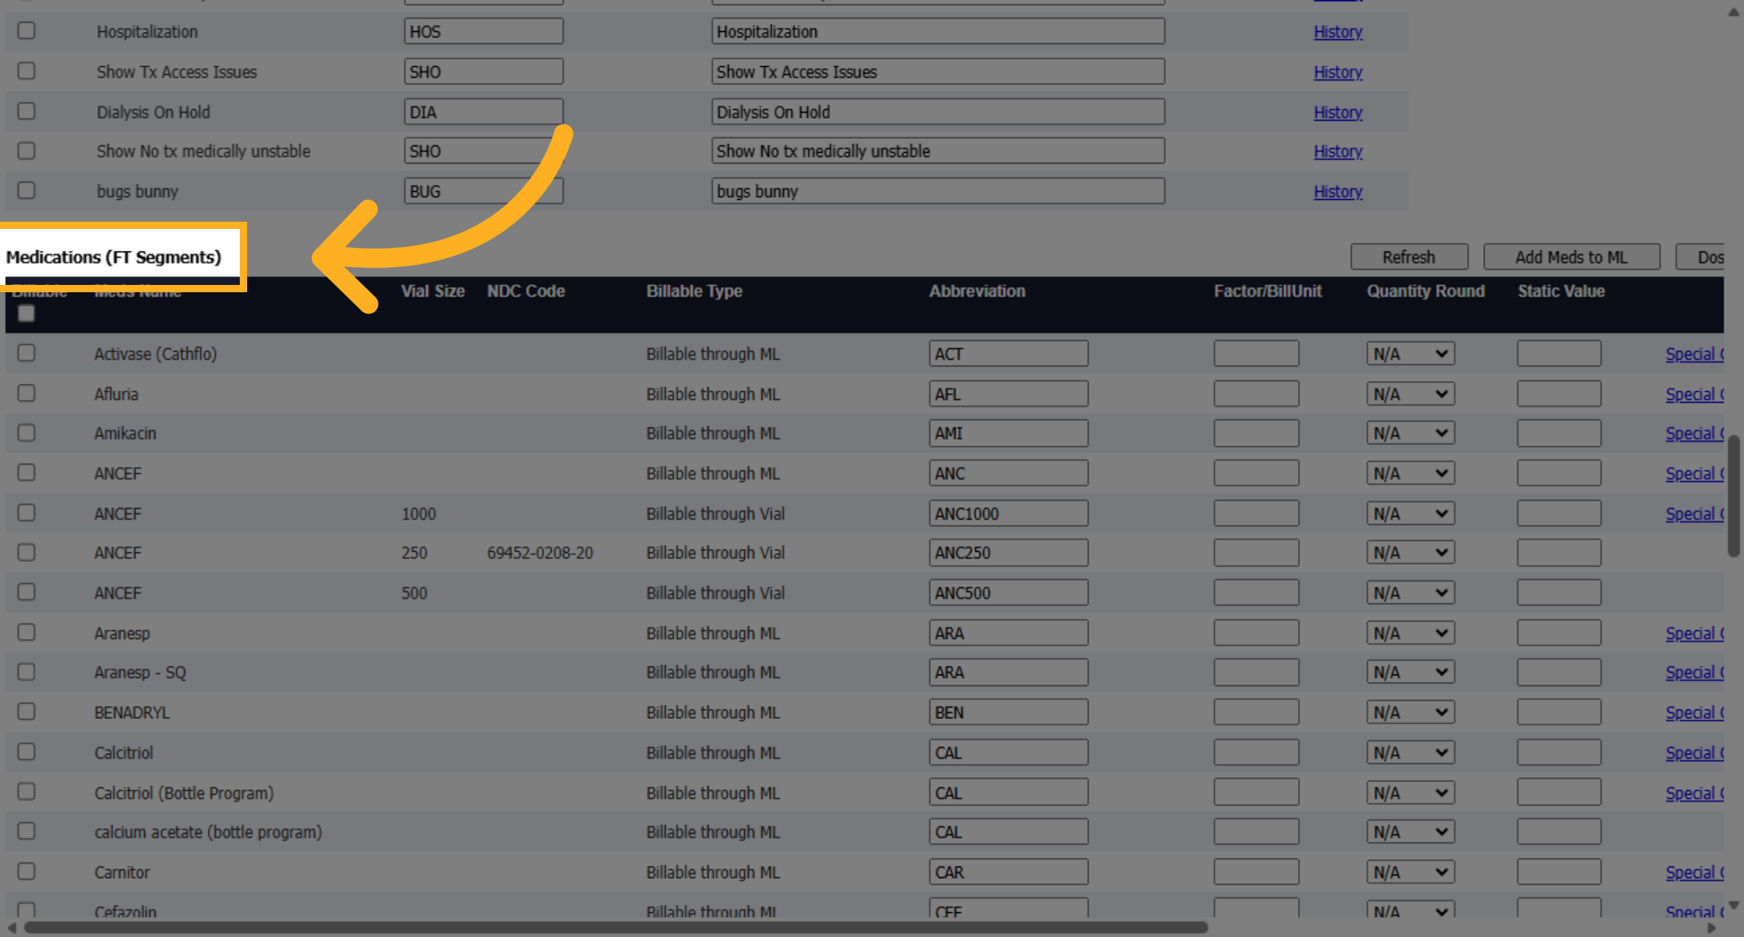The height and width of the screenshot is (937, 1744).
Task: Open Quantity Round dropdown for Activase
Action: (x=1410, y=354)
